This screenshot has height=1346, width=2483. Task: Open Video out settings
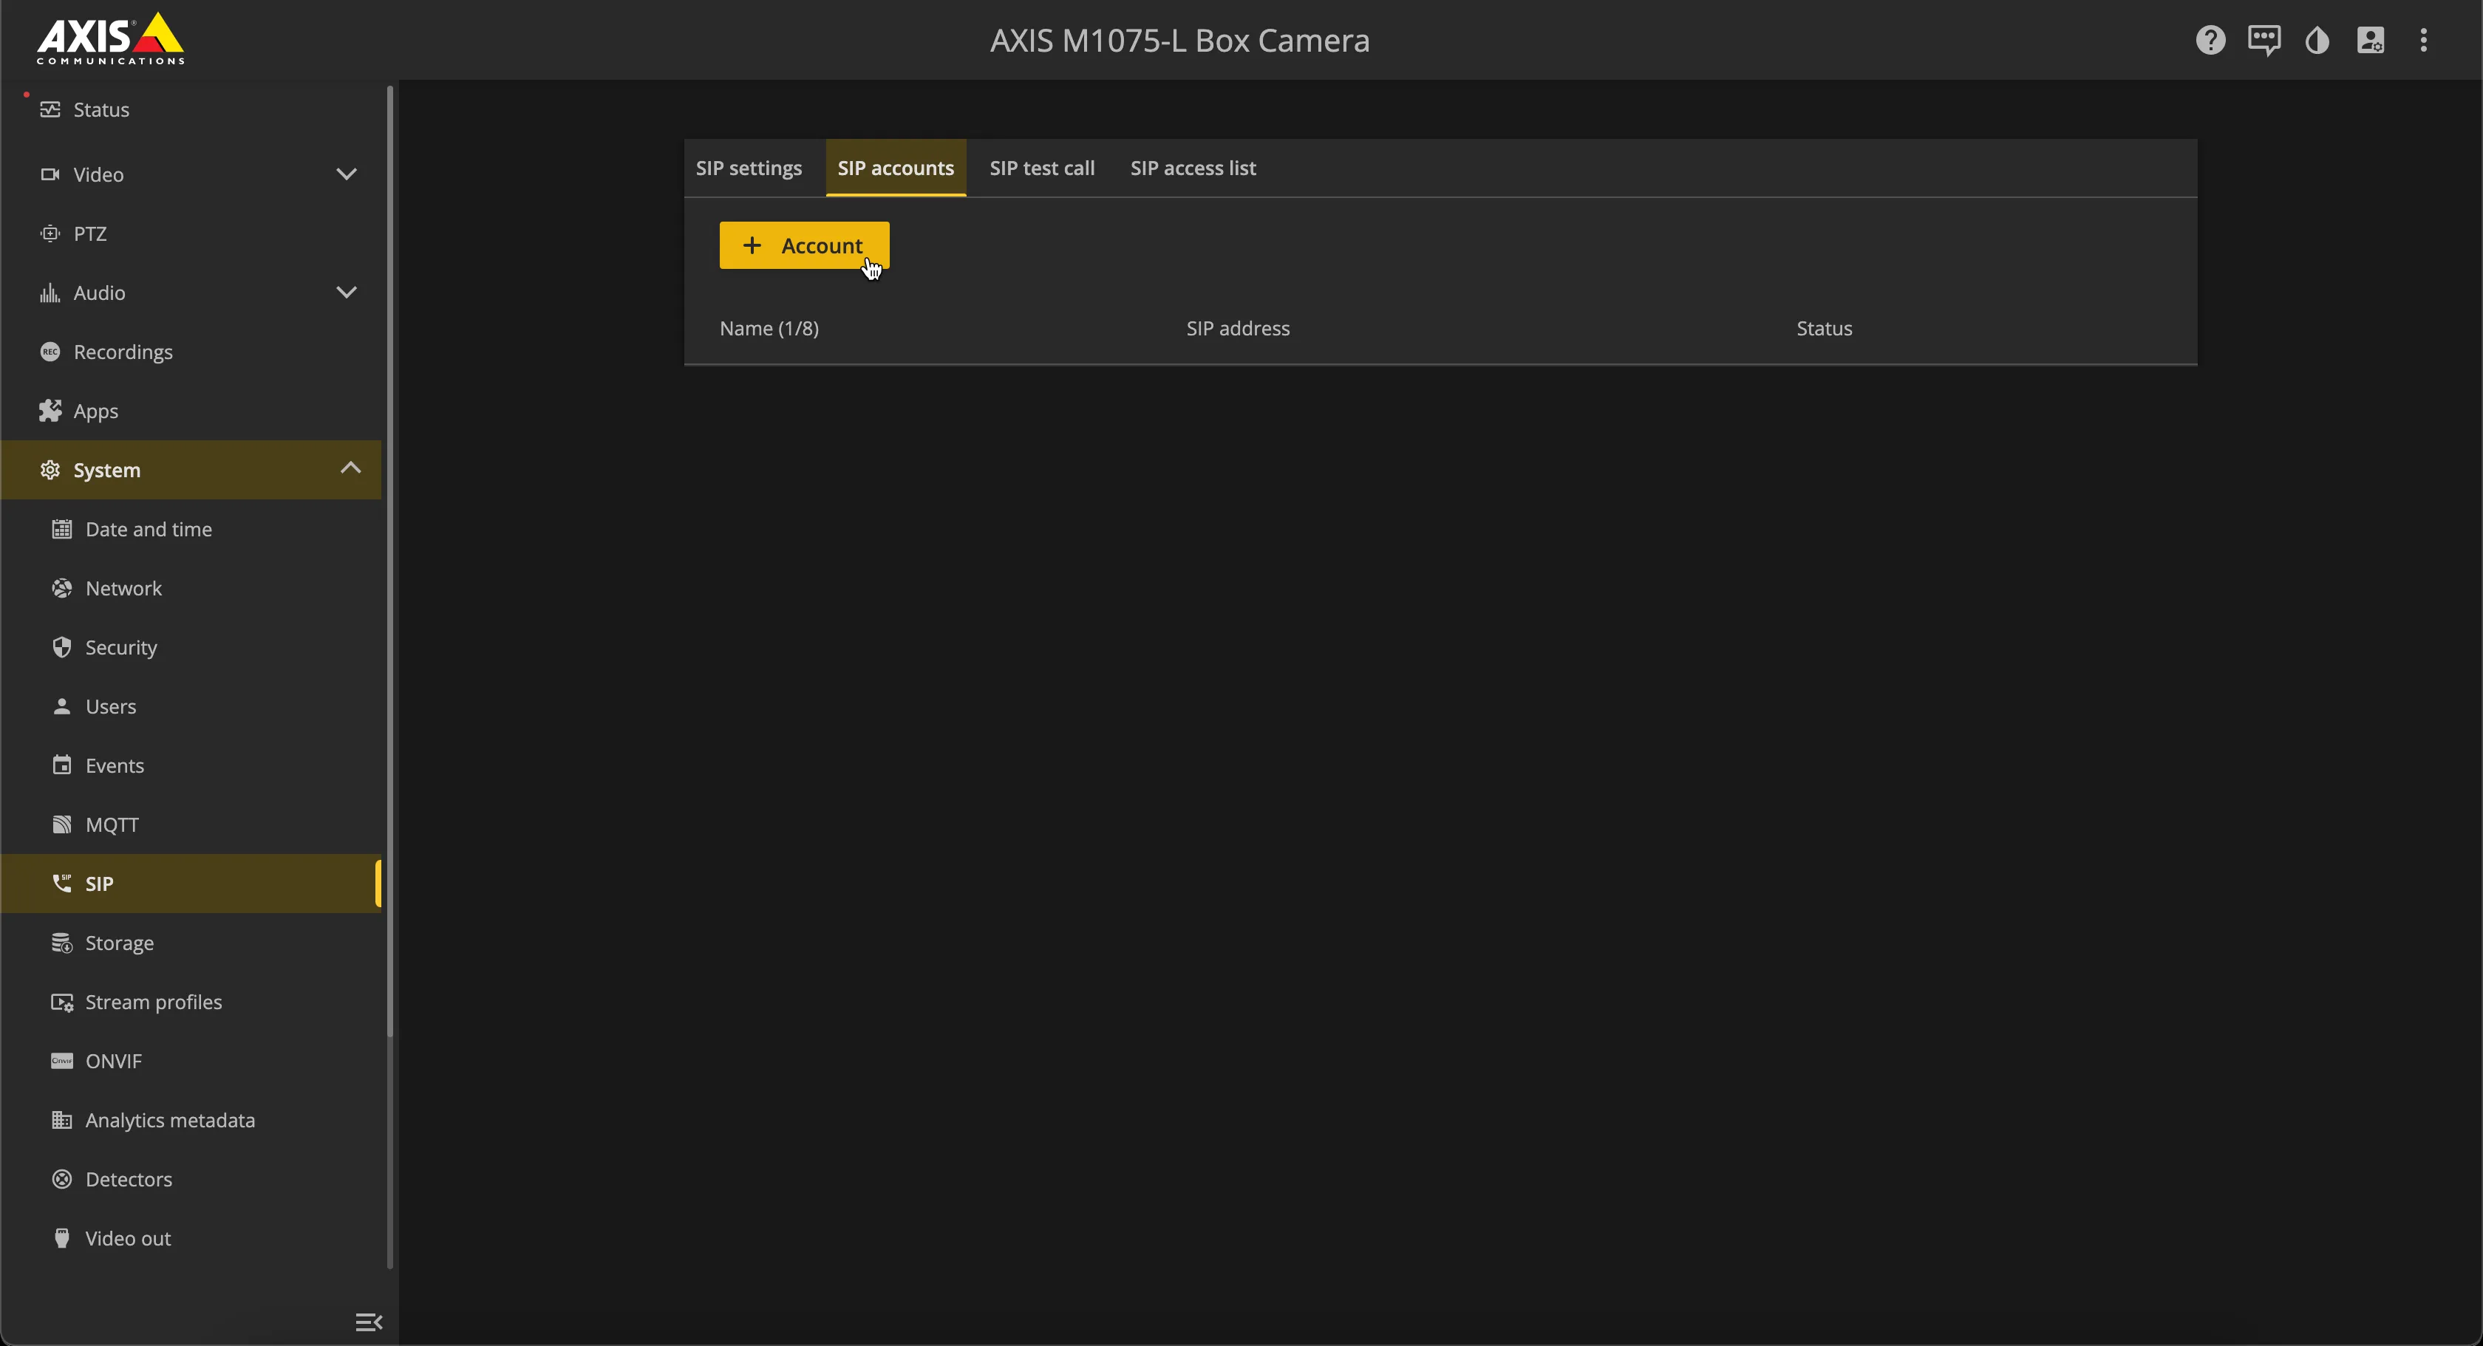pos(191,1238)
